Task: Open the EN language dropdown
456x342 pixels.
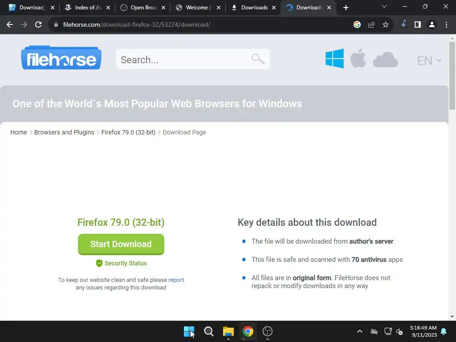Action: coord(429,61)
